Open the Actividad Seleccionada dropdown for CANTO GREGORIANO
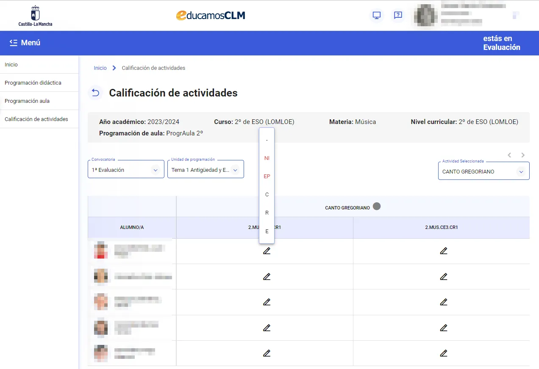539x369 pixels. 521,171
